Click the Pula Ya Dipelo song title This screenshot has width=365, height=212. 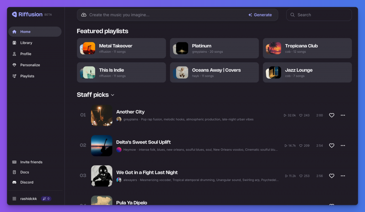(132, 203)
